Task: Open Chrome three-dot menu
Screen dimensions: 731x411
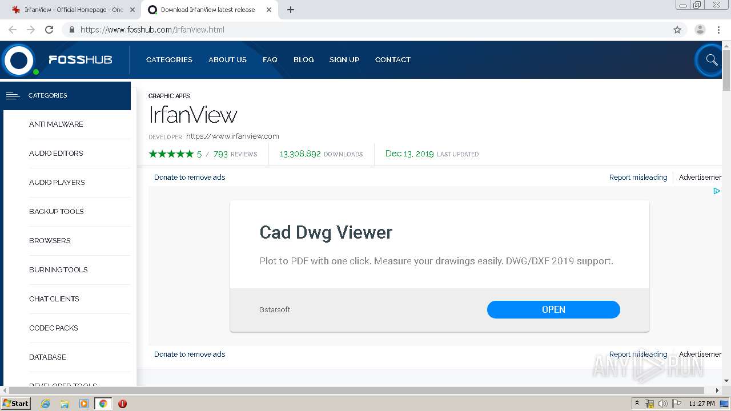Action: (718, 30)
